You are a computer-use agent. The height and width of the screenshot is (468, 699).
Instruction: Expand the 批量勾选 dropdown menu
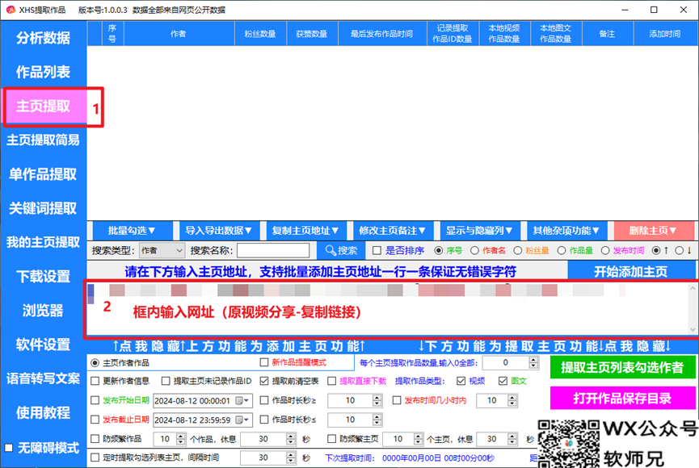click(131, 230)
